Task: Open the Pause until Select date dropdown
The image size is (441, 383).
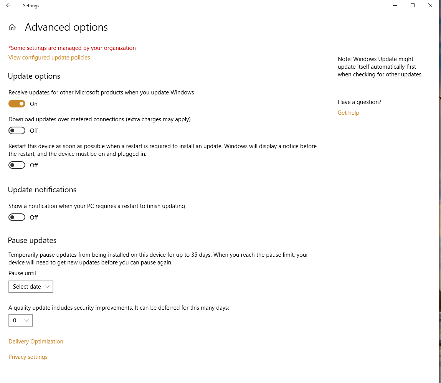Action: coord(31,287)
